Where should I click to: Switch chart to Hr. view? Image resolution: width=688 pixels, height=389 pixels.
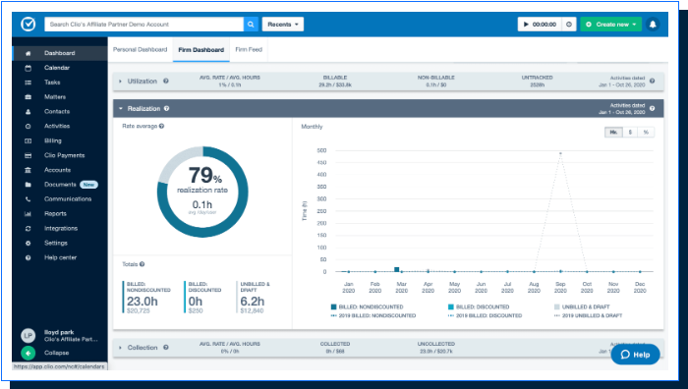[613, 132]
